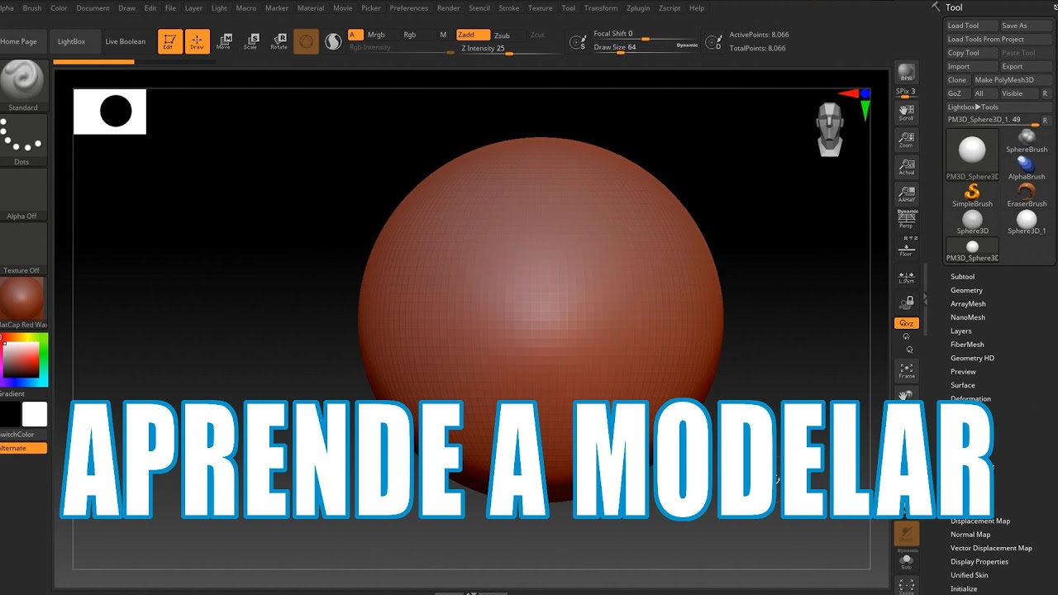Viewport: 1058px width, 595px height.
Task: Expand the FiberMesh section
Action: (967, 345)
